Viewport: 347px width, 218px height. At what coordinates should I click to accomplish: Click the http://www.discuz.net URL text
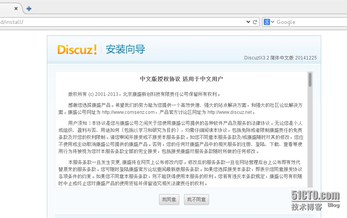click(230, 112)
